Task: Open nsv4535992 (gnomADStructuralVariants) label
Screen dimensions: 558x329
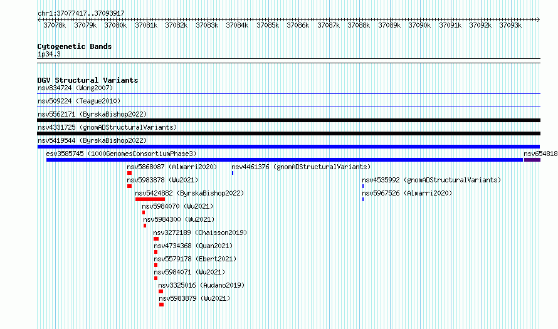Action: [x=431, y=180]
